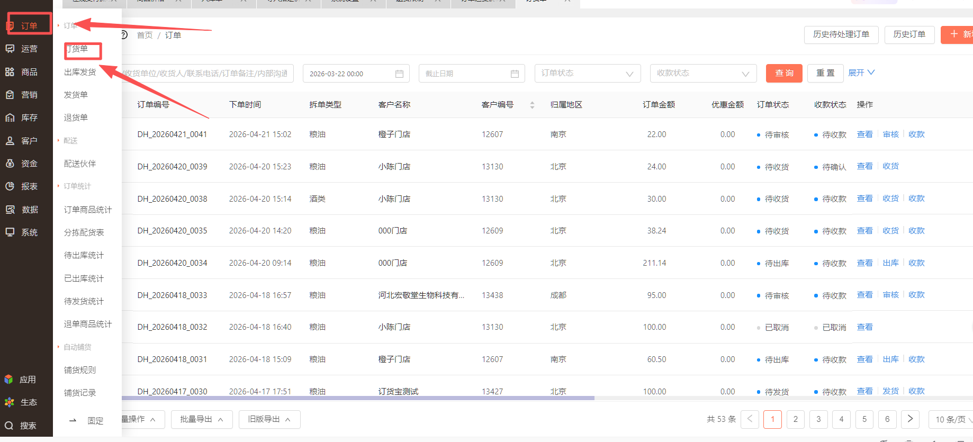The image size is (973, 442).
Task: Go to page 6
Action: click(888, 419)
